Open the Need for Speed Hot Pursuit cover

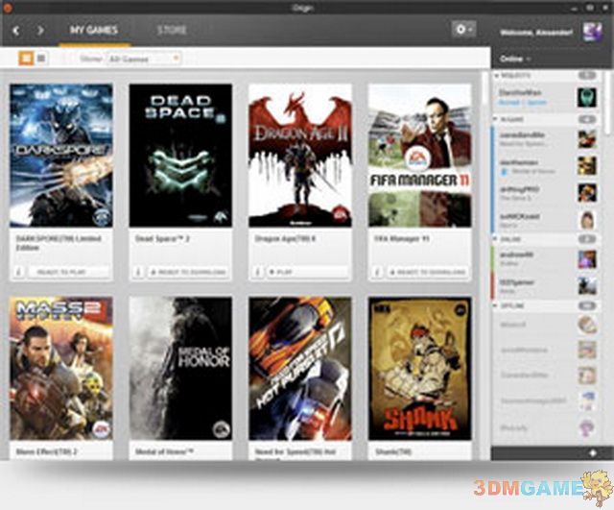coord(300,369)
